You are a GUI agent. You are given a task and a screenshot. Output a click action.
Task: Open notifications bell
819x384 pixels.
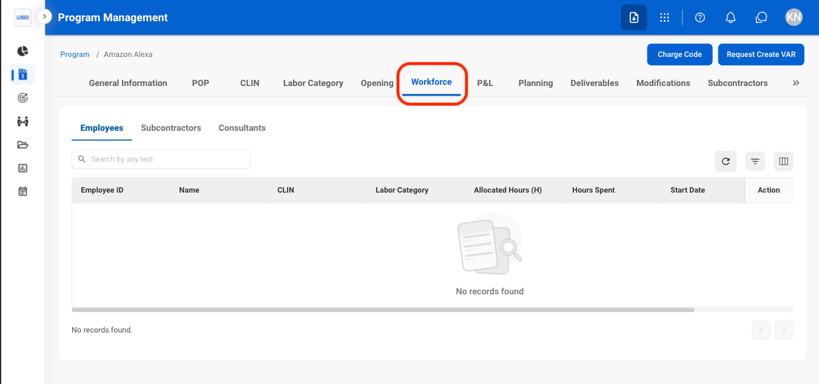coord(730,18)
